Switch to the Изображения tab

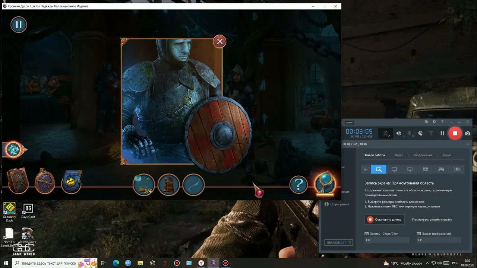coord(423,155)
